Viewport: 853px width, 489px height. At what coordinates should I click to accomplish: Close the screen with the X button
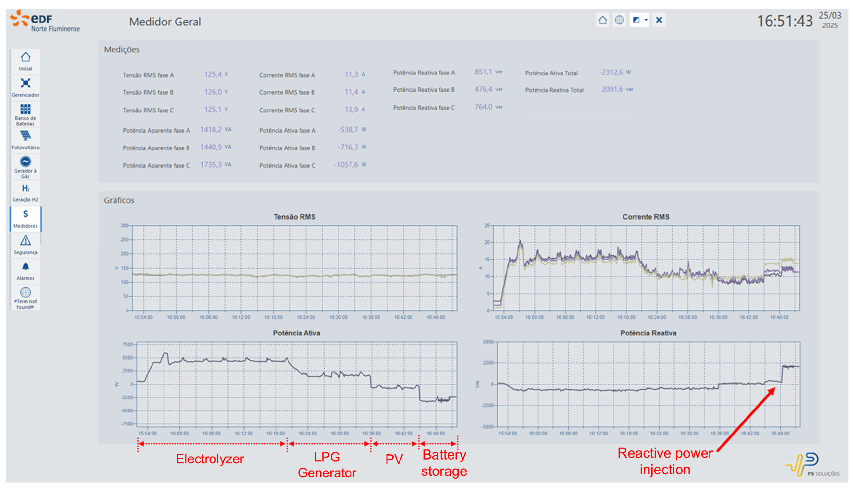coord(659,20)
